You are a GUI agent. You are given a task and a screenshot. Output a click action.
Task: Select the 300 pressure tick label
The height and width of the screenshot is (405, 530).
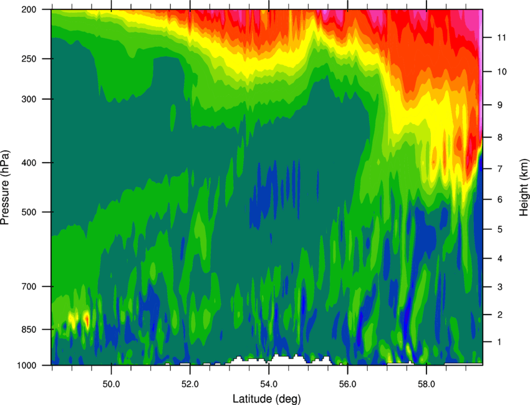(x=29, y=99)
